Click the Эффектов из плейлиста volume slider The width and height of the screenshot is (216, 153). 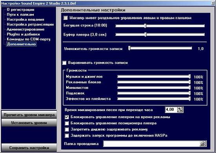click(x=154, y=99)
